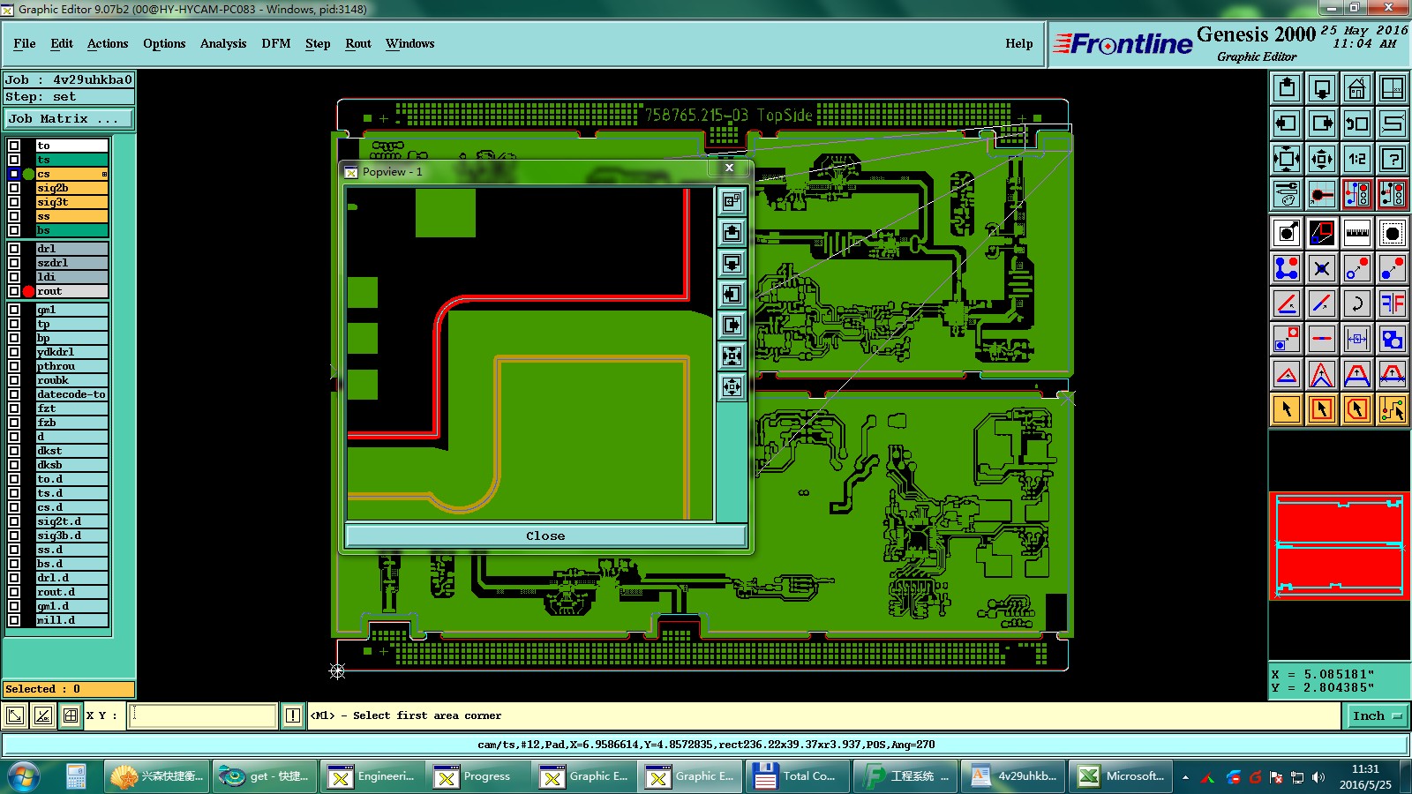Click the pan up icon in main toolbar
Screen dimensions: 1412x794
point(1287,88)
